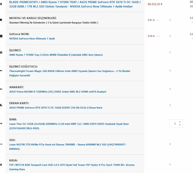Click thumbnail of the EKRAN KARTI row
Image resolution: width=193 pixels, height=173 pixels.
pyautogui.click(x=1, y=105)
